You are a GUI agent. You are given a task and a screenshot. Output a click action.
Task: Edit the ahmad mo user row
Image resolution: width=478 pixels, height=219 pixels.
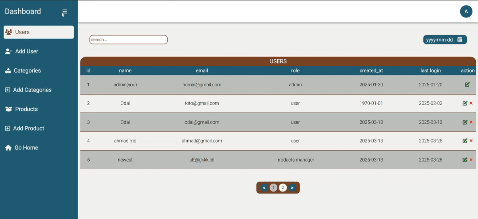click(465, 141)
